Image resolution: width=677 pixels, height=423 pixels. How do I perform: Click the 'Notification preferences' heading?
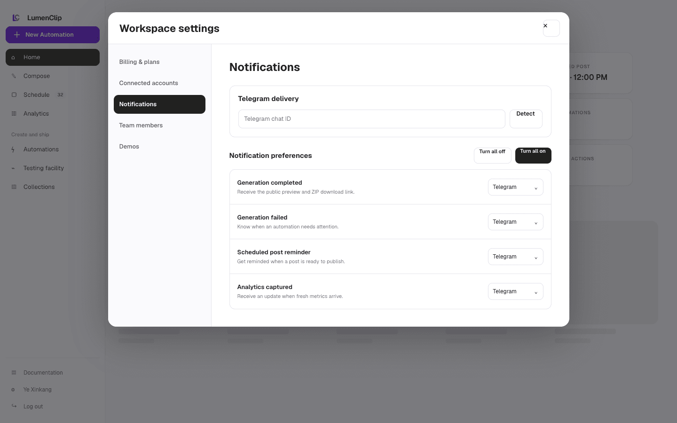click(x=270, y=156)
